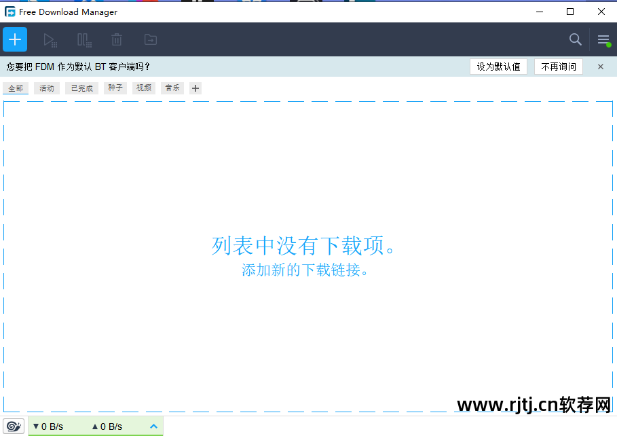
Task: Enable FDM as default BT client
Action: tap(498, 67)
